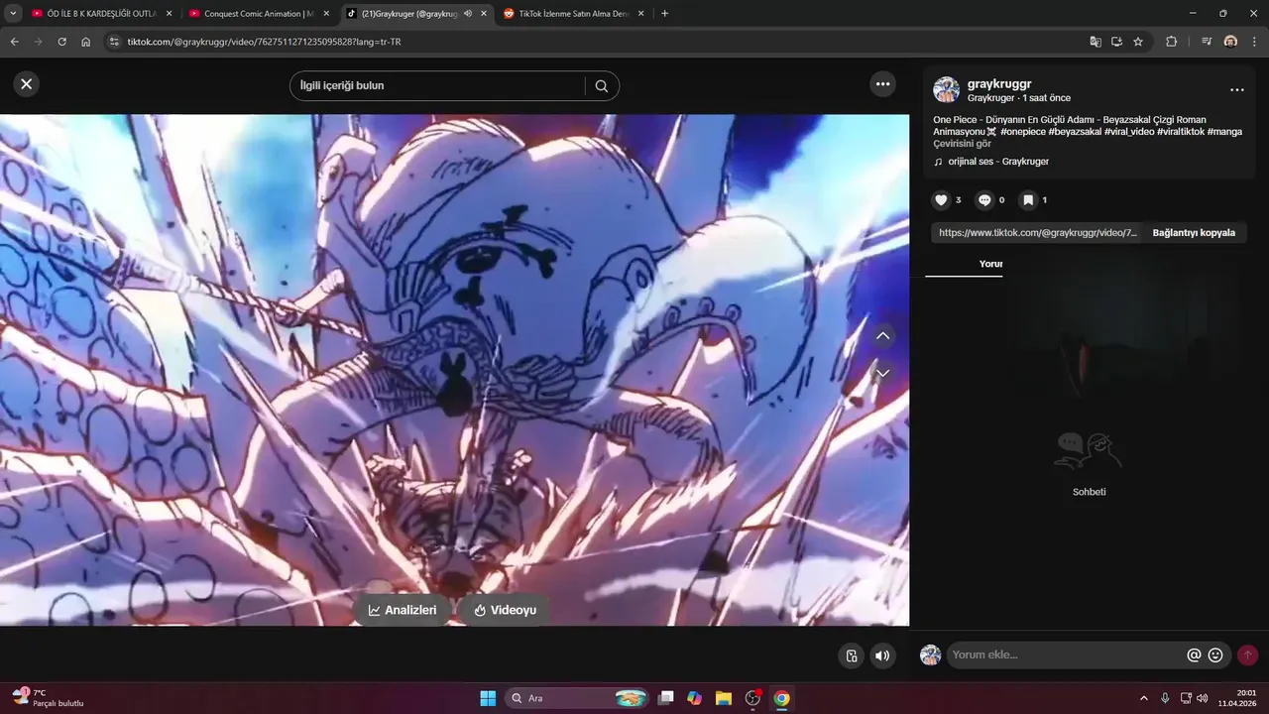Bookmark the video
Screen dimensions: 1269x714
click(x=1028, y=199)
